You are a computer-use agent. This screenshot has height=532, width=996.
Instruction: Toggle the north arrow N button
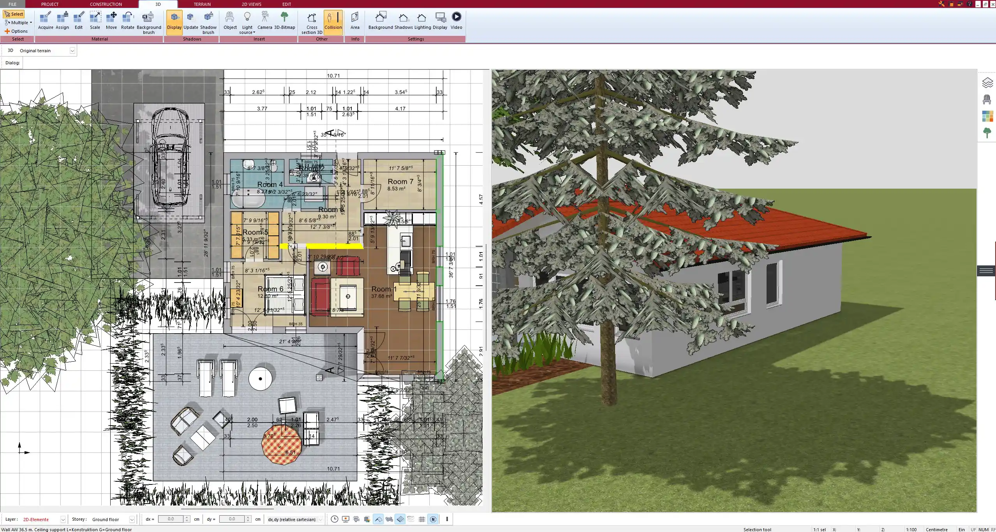click(x=433, y=519)
